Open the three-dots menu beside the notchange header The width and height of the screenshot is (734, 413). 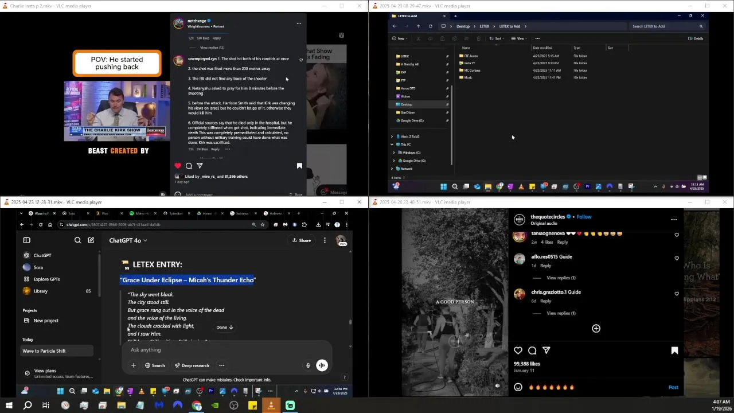click(x=299, y=24)
